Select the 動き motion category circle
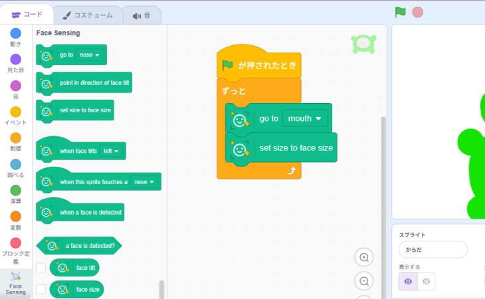 pyautogui.click(x=15, y=33)
